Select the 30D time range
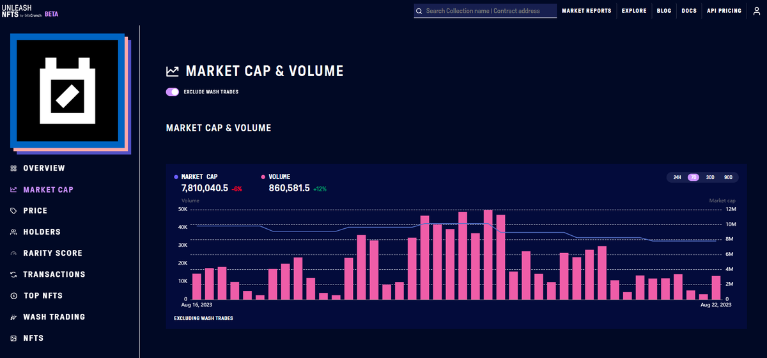Viewport: 767px width, 358px height. point(710,178)
